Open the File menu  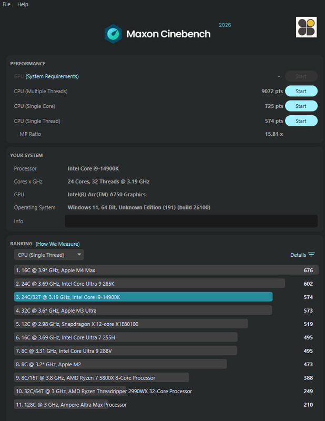click(x=6, y=4)
